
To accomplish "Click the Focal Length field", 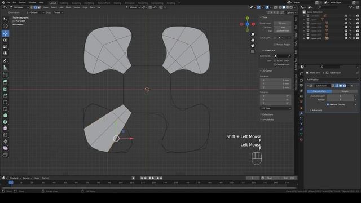I will 282,23.
